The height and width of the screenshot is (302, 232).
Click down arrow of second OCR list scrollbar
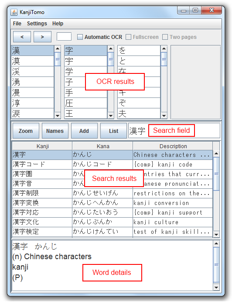[111, 116]
